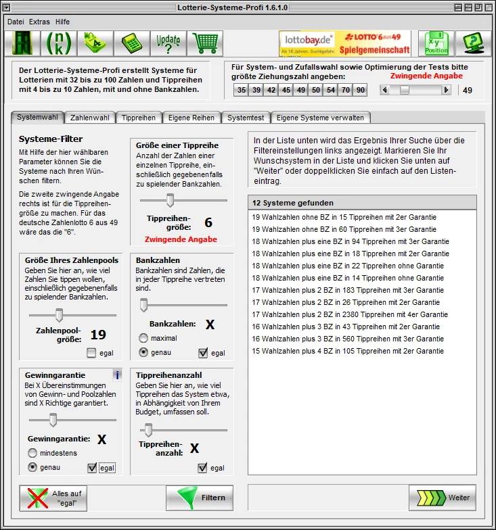Open the Eigene Reihen tab

(191, 118)
